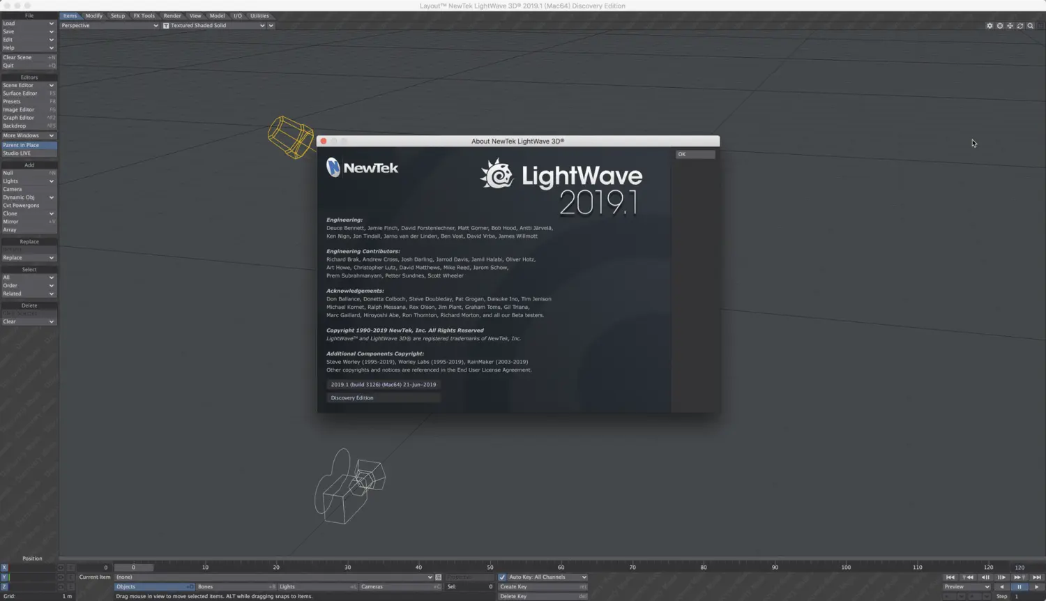The height and width of the screenshot is (601, 1046).
Task: Click the T icon beside Textured Shaded Solid
Action: click(x=166, y=26)
